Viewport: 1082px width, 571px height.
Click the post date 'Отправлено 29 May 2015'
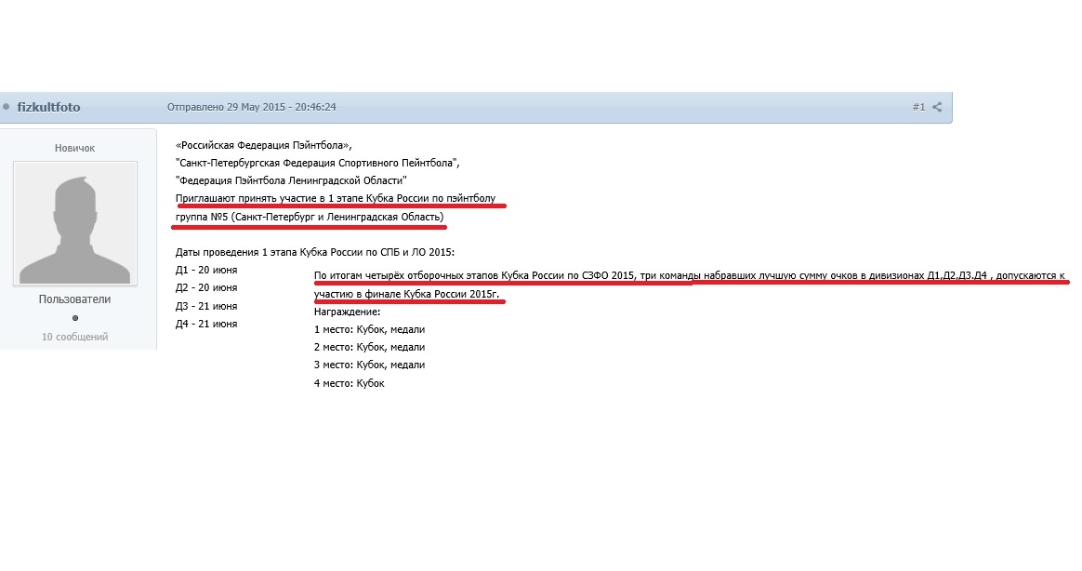[x=251, y=107]
